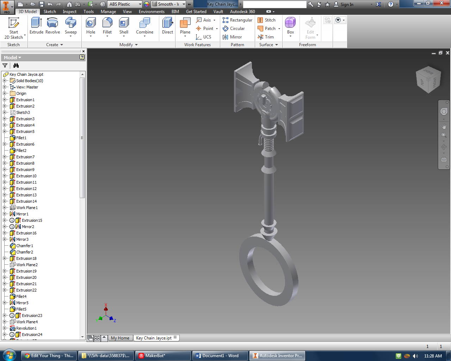Click the Windows Start button

pos(9,355)
